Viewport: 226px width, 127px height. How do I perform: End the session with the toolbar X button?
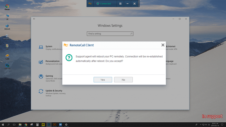(x=135, y=4)
